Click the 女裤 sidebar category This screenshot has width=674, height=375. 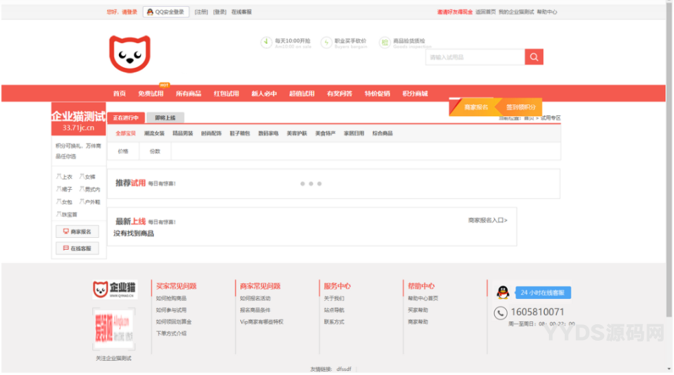(90, 177)
